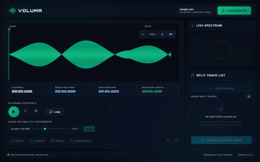Toggle the Loop playback button
This screenshot has width=260, height=162.
pos(55,112)
